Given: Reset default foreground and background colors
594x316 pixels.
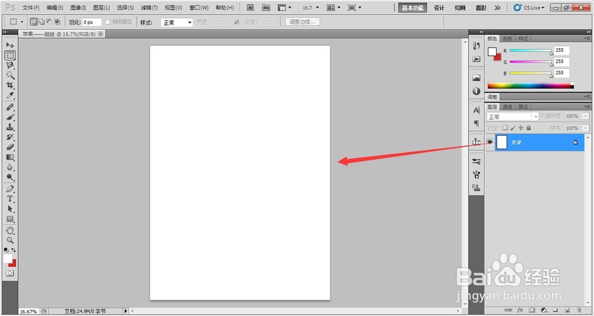Looking at the screenshot, I should click(x=6, y=249).
